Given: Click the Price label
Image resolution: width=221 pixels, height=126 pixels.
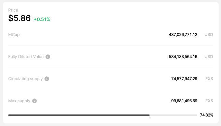Looking at the screenshot, I should coord(13,10).
